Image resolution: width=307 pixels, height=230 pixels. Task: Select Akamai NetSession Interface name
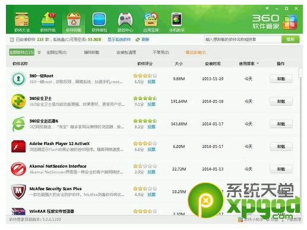click(x=58, y=166)
